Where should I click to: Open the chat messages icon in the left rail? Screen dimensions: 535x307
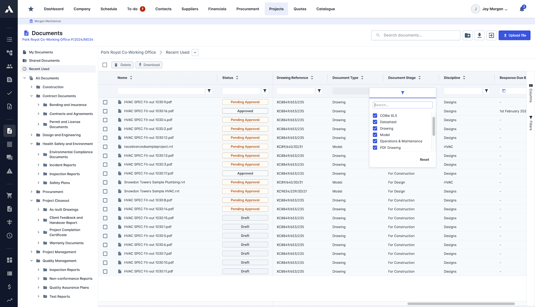click(9, 158)
